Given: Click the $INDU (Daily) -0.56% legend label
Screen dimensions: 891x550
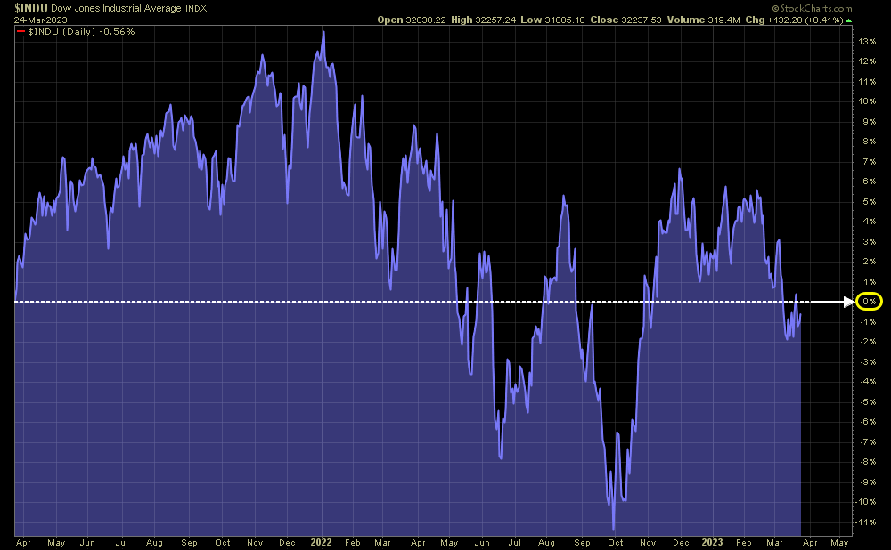Looking at the screenshot, I should point(81,32).
